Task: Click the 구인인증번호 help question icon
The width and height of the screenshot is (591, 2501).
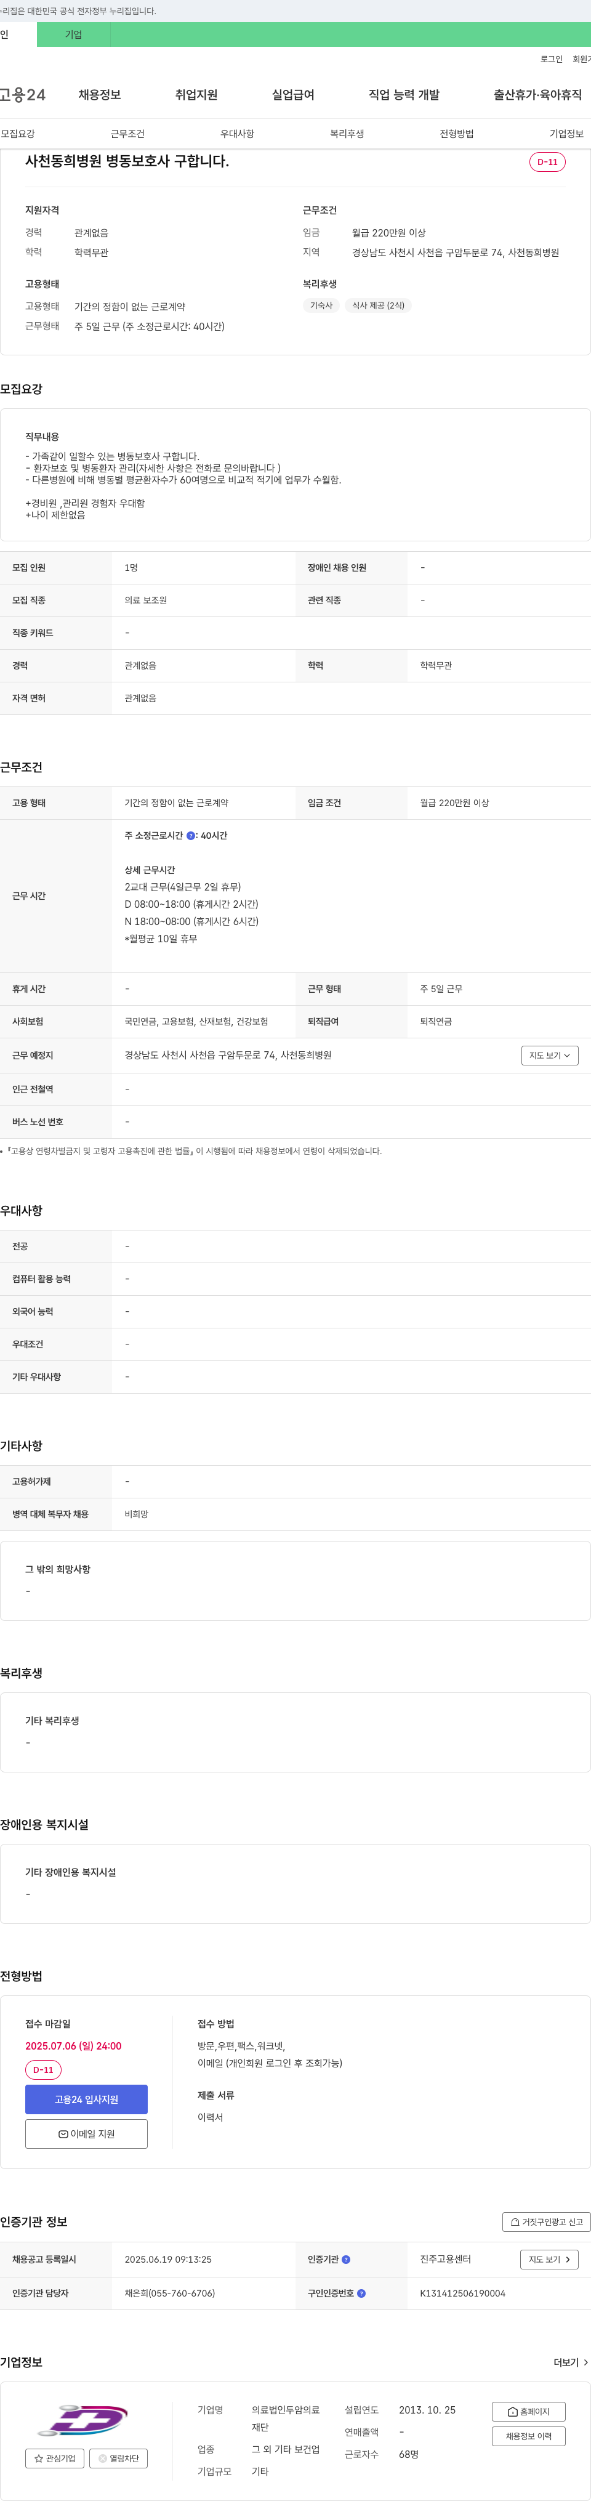Action: [362, 2293]
